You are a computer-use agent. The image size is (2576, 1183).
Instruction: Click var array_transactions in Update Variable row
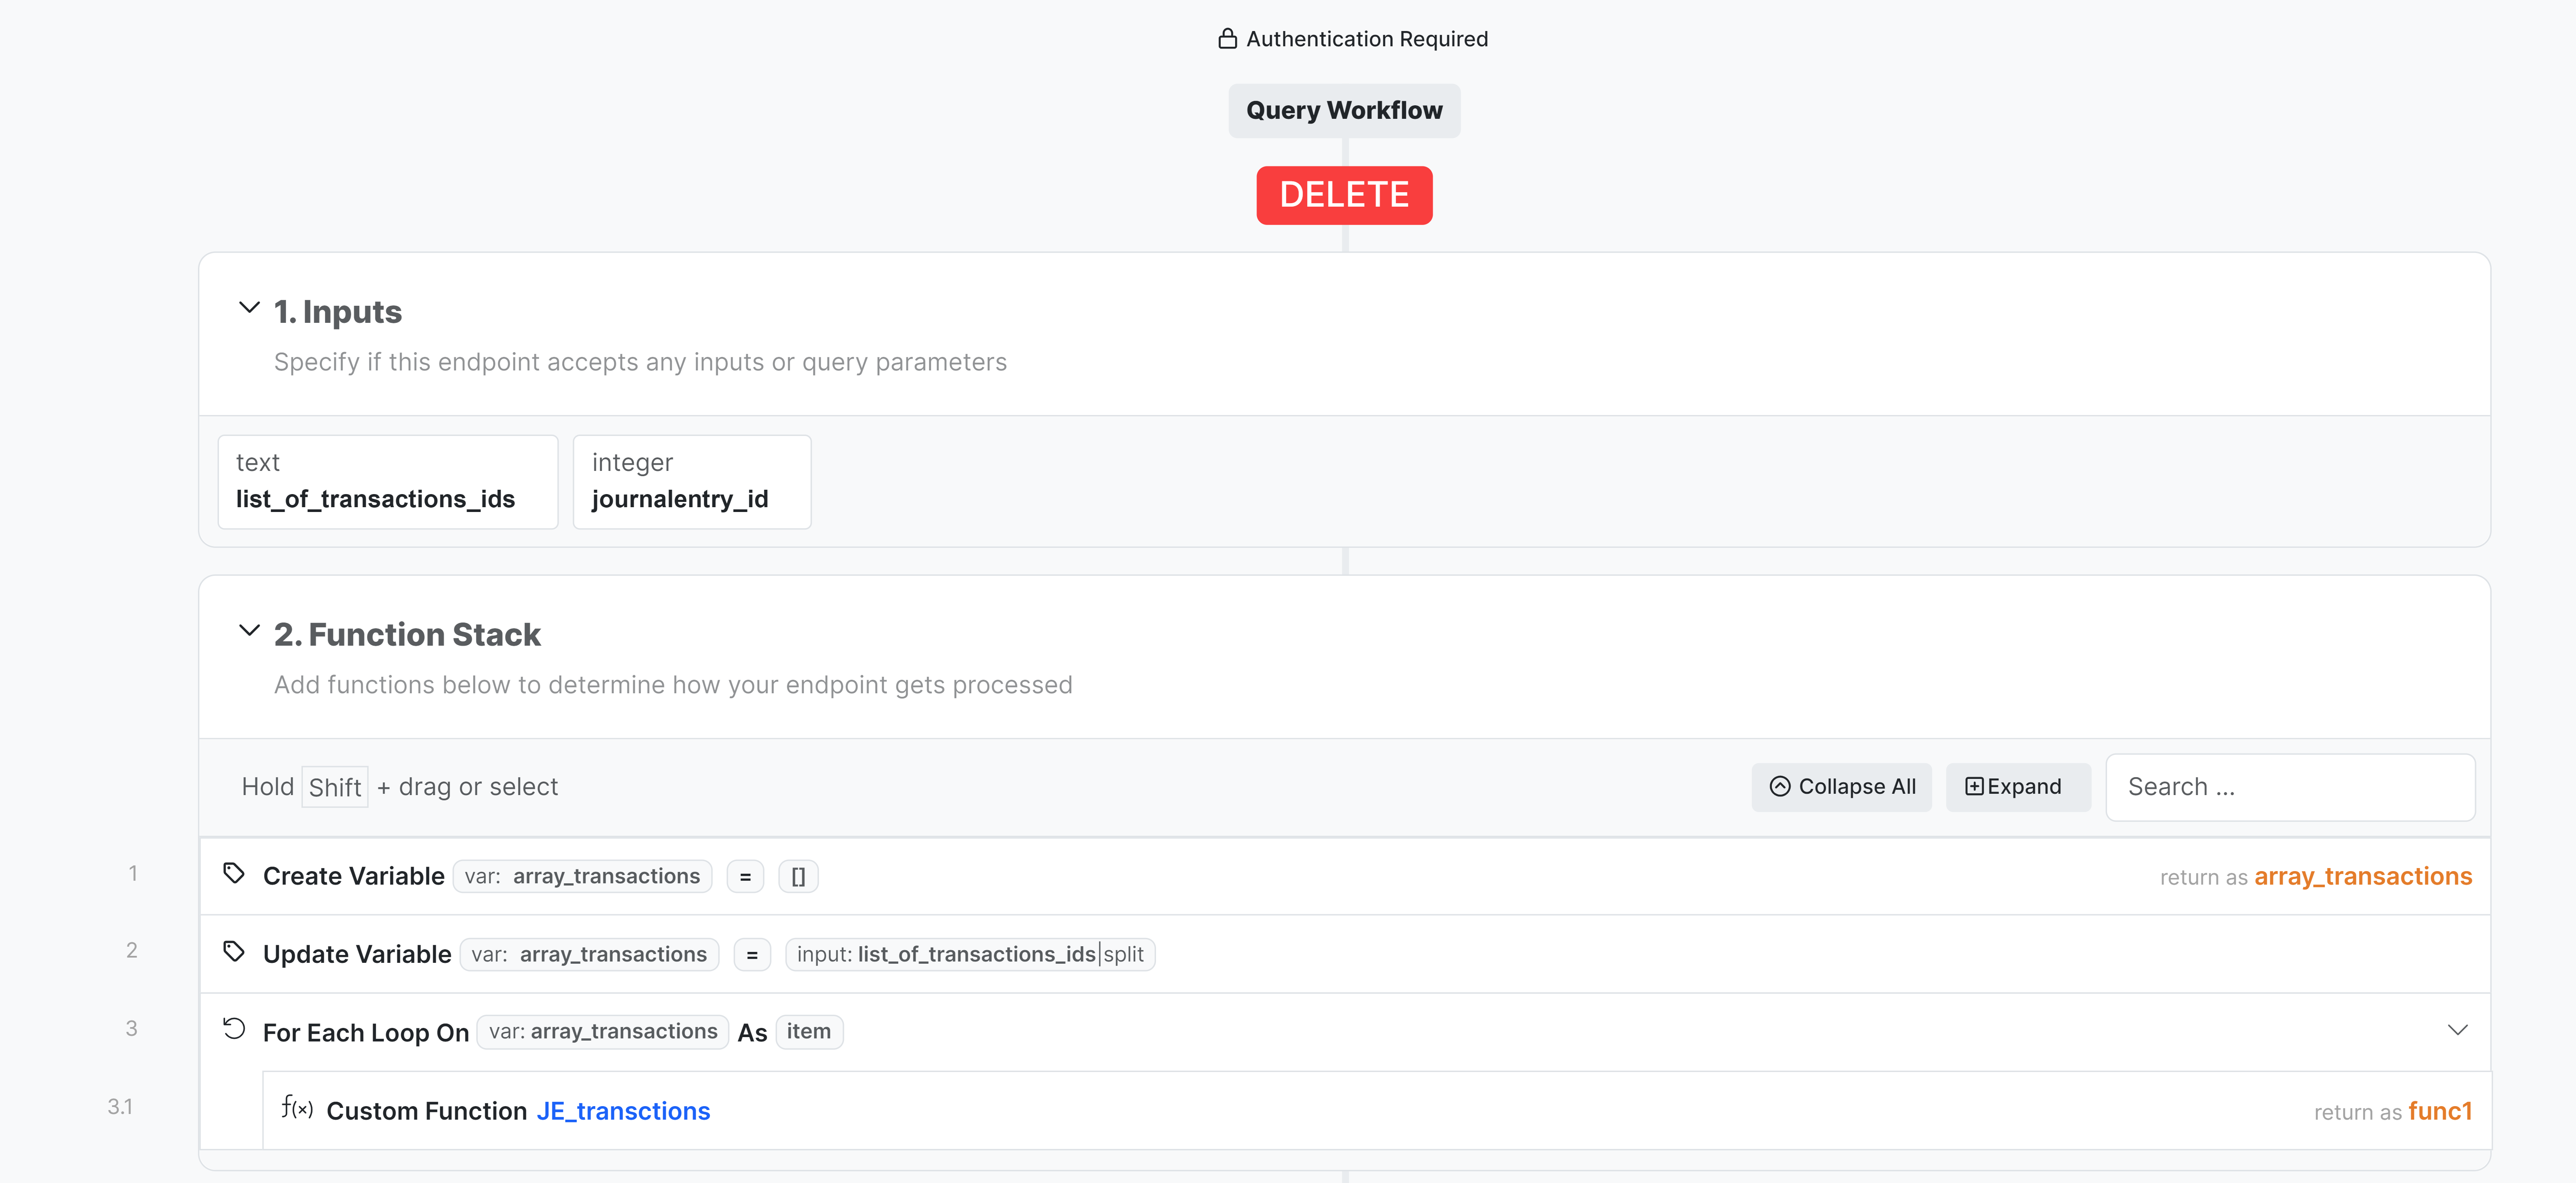click(x=589, y=954)
